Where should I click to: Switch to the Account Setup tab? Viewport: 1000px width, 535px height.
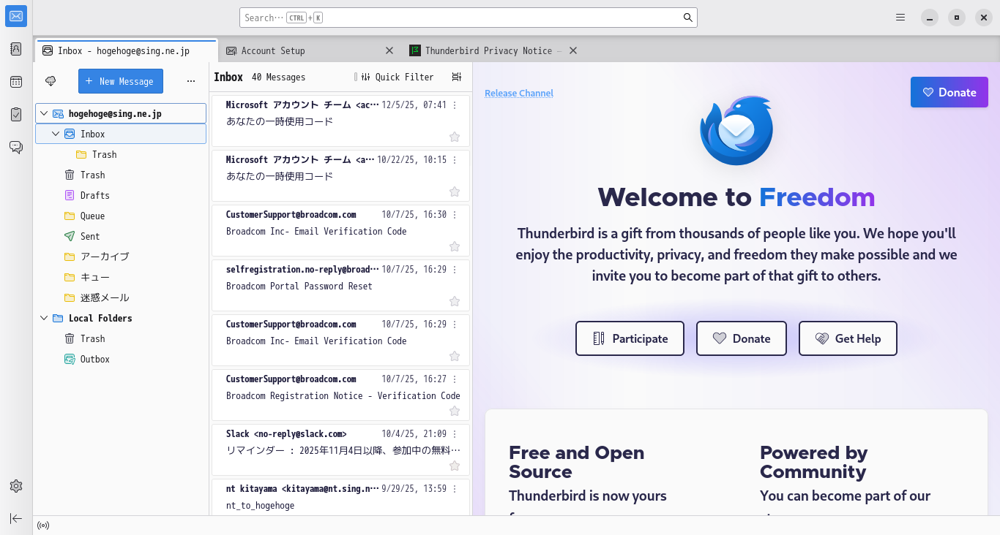click(x=310, y=50)
